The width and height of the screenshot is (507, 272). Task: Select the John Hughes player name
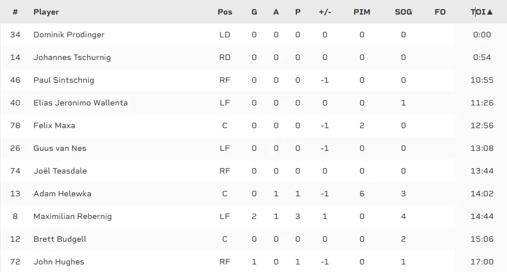pyautogui.click(x=59, y=262)
